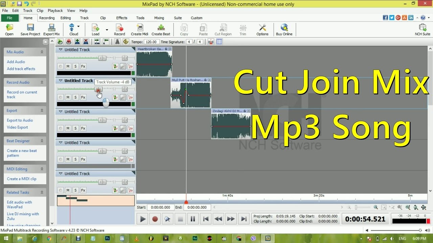
Task: Click the Video Export link
Action: tap(17, 128)
